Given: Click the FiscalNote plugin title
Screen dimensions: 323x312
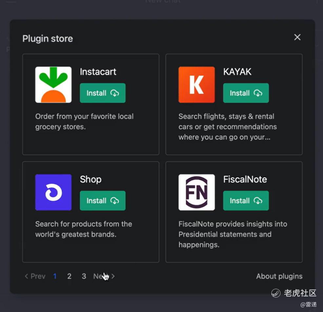Looking at the screenshot, I should click(x=245, y=179).
